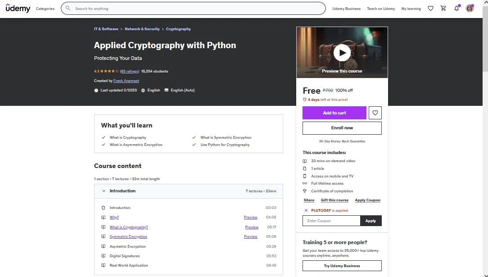Open the shopping cart icon

(443, 9)
